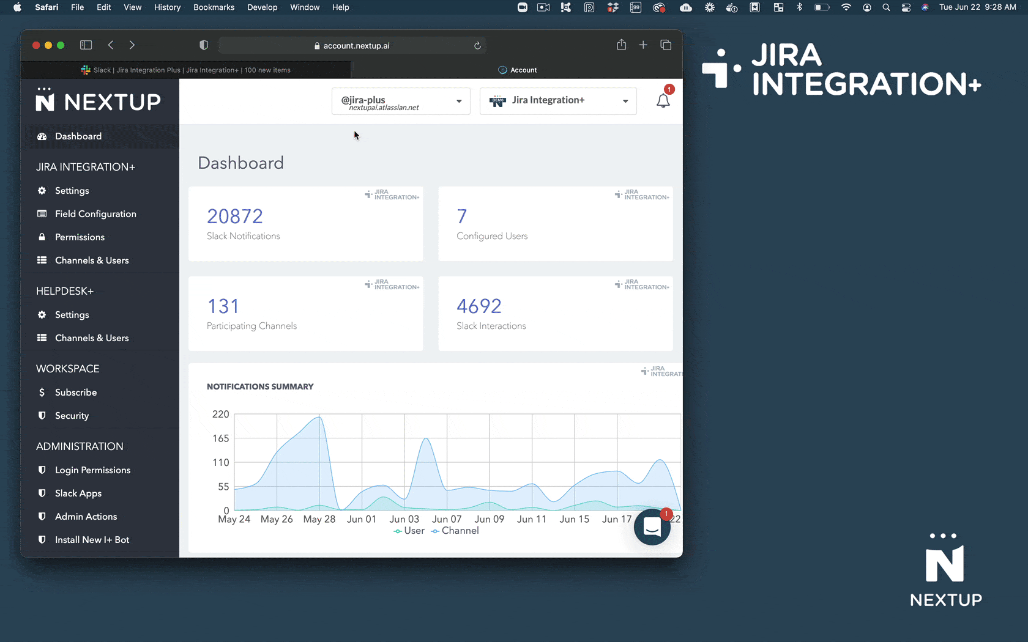Click the shield icon next to Slack Apps
Screen dimensions: 1028x642
pyautogui.click(x=42, y=493)
